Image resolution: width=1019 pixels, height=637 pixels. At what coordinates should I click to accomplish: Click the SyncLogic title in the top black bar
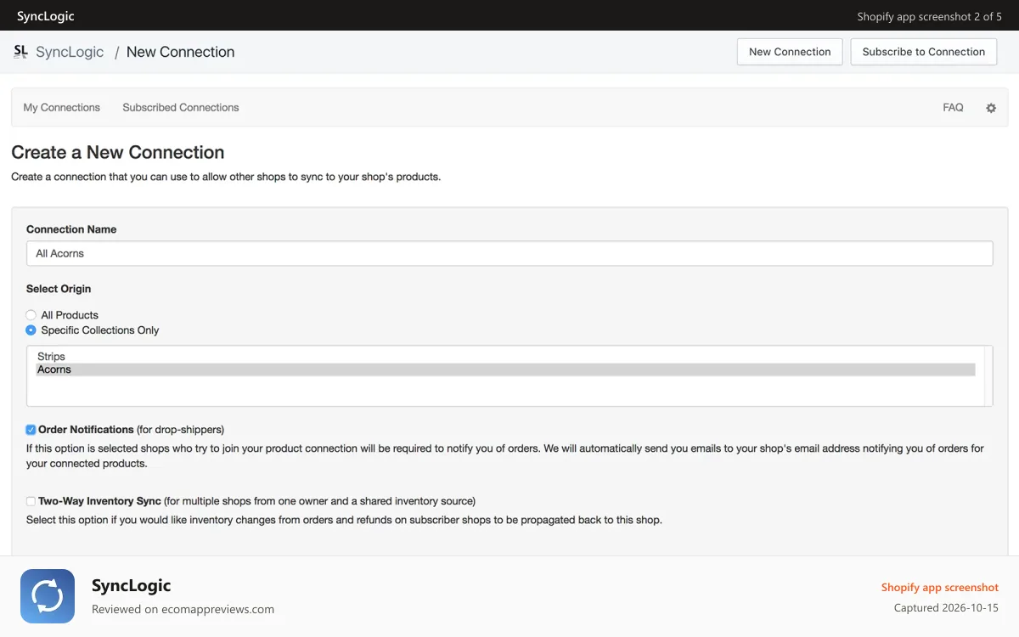click(x=46, y=16)
